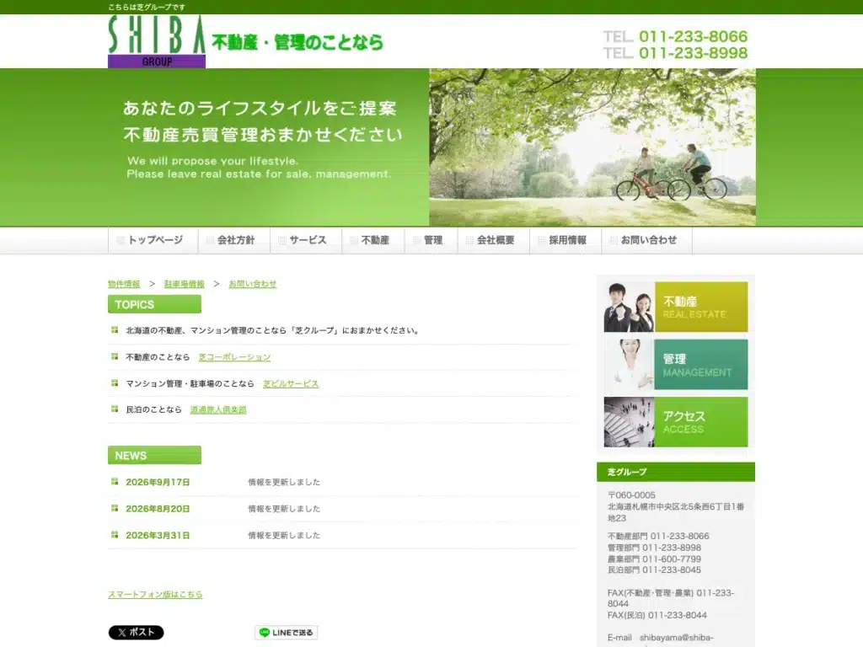Click the hero banner cycling photo
This screenshot has width=863, height=647.
coord(592,147)
